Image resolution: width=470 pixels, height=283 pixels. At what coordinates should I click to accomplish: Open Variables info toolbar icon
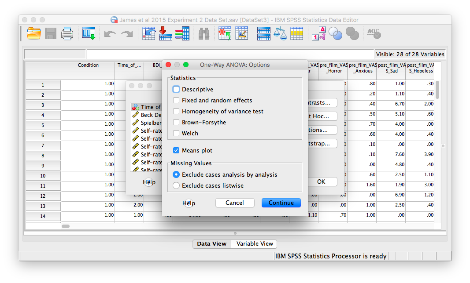182,33
